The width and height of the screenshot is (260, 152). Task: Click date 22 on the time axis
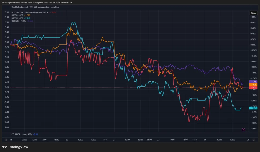coord(158,140)
